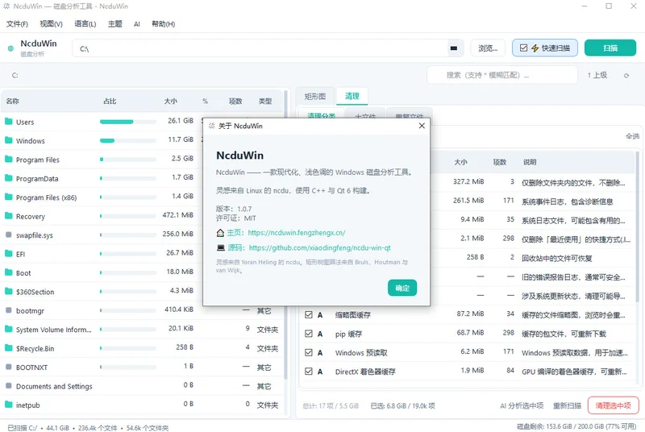Click the 327.2 MiB size cell

tap(468, 181)
